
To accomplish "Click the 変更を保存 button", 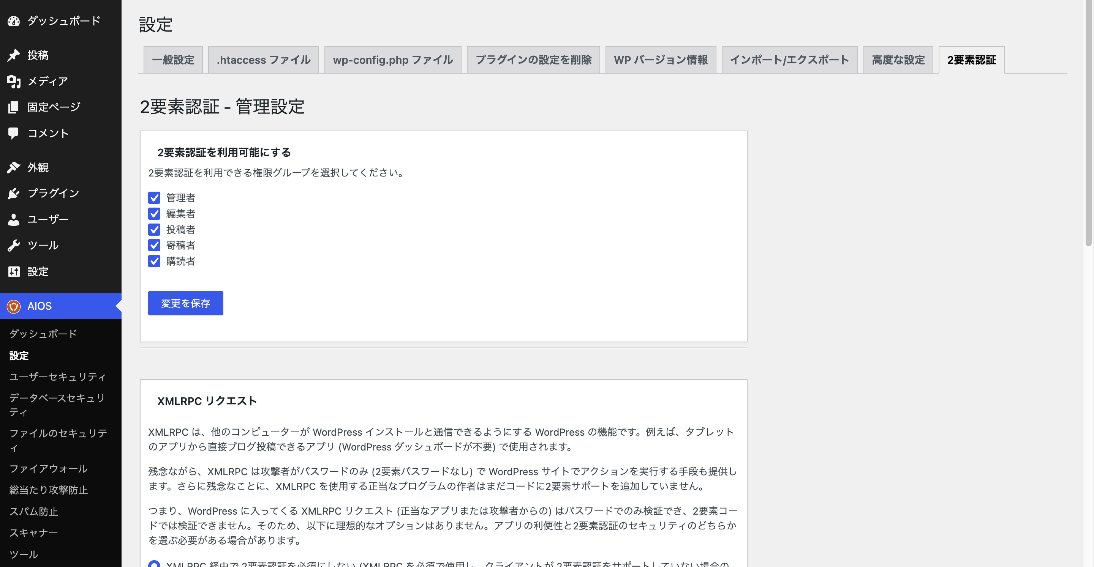I will 186,303.
